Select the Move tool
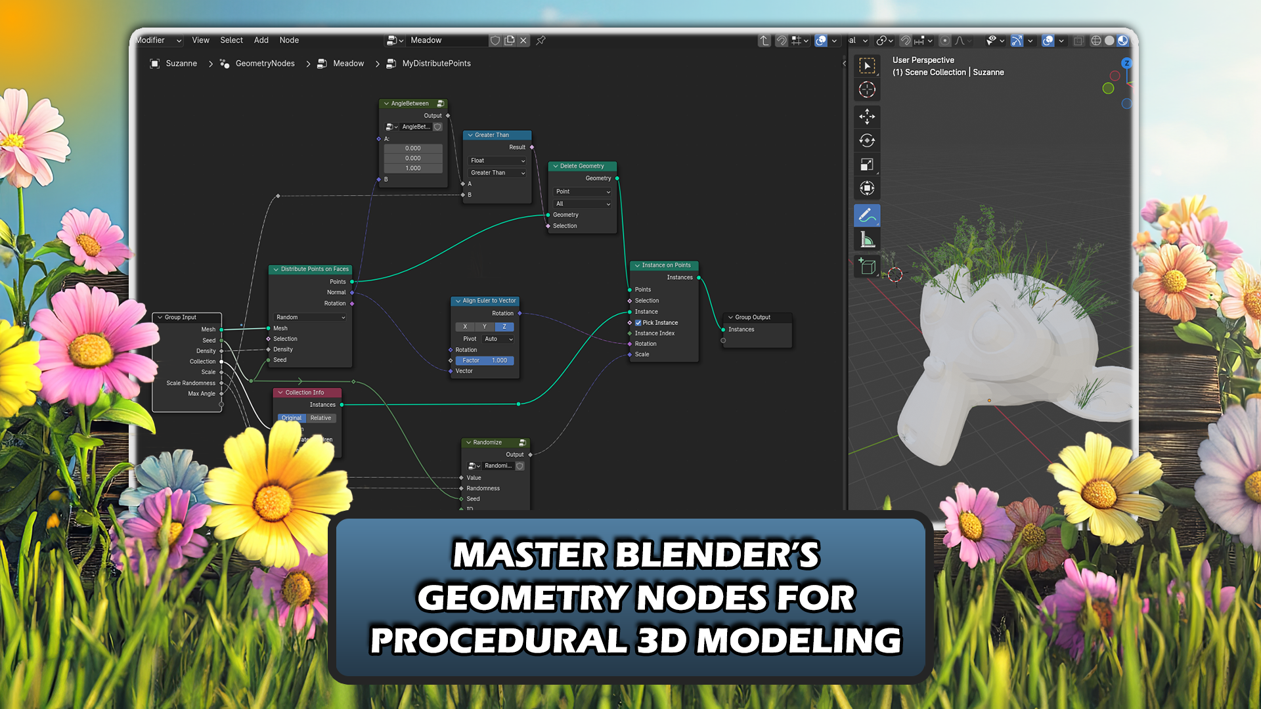Screen dimensions: 1261x709 point(867,117)
